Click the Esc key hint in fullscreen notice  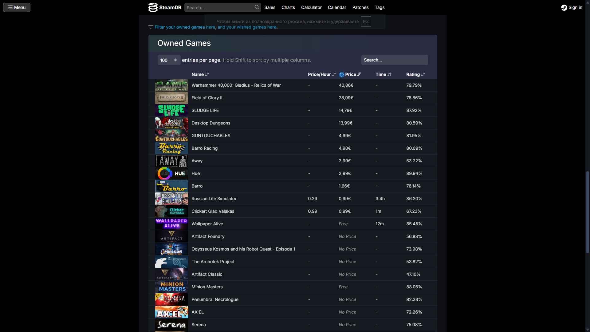pyautogui.click(x=366, y=22)
